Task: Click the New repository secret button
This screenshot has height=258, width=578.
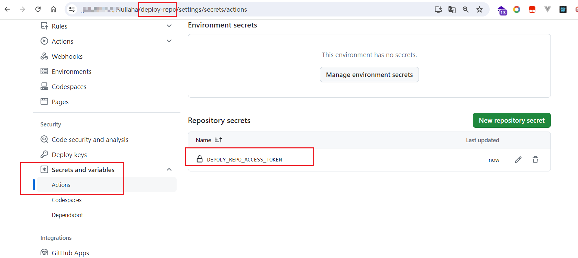Action: point(512,120)
